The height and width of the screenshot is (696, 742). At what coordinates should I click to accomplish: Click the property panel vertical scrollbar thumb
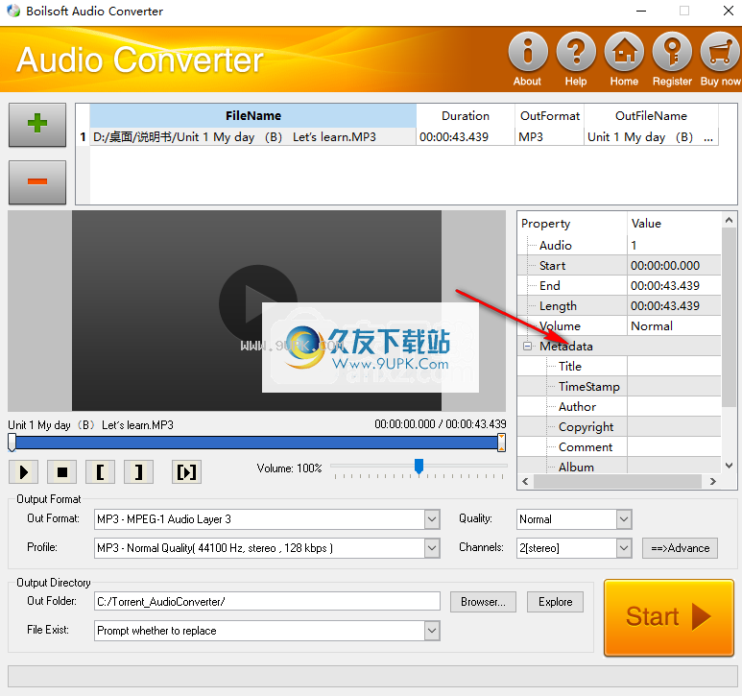729,317
